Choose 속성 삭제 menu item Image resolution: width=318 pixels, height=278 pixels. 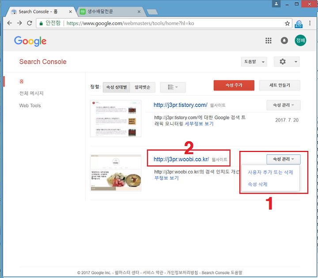pos(257,184)
